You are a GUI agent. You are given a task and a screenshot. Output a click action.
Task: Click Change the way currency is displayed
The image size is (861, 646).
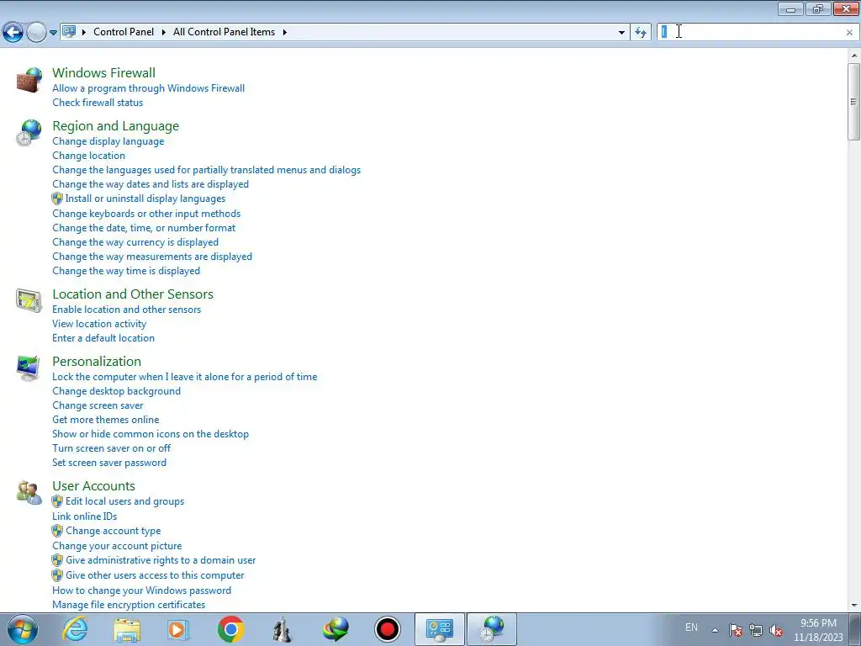(135, 241)
